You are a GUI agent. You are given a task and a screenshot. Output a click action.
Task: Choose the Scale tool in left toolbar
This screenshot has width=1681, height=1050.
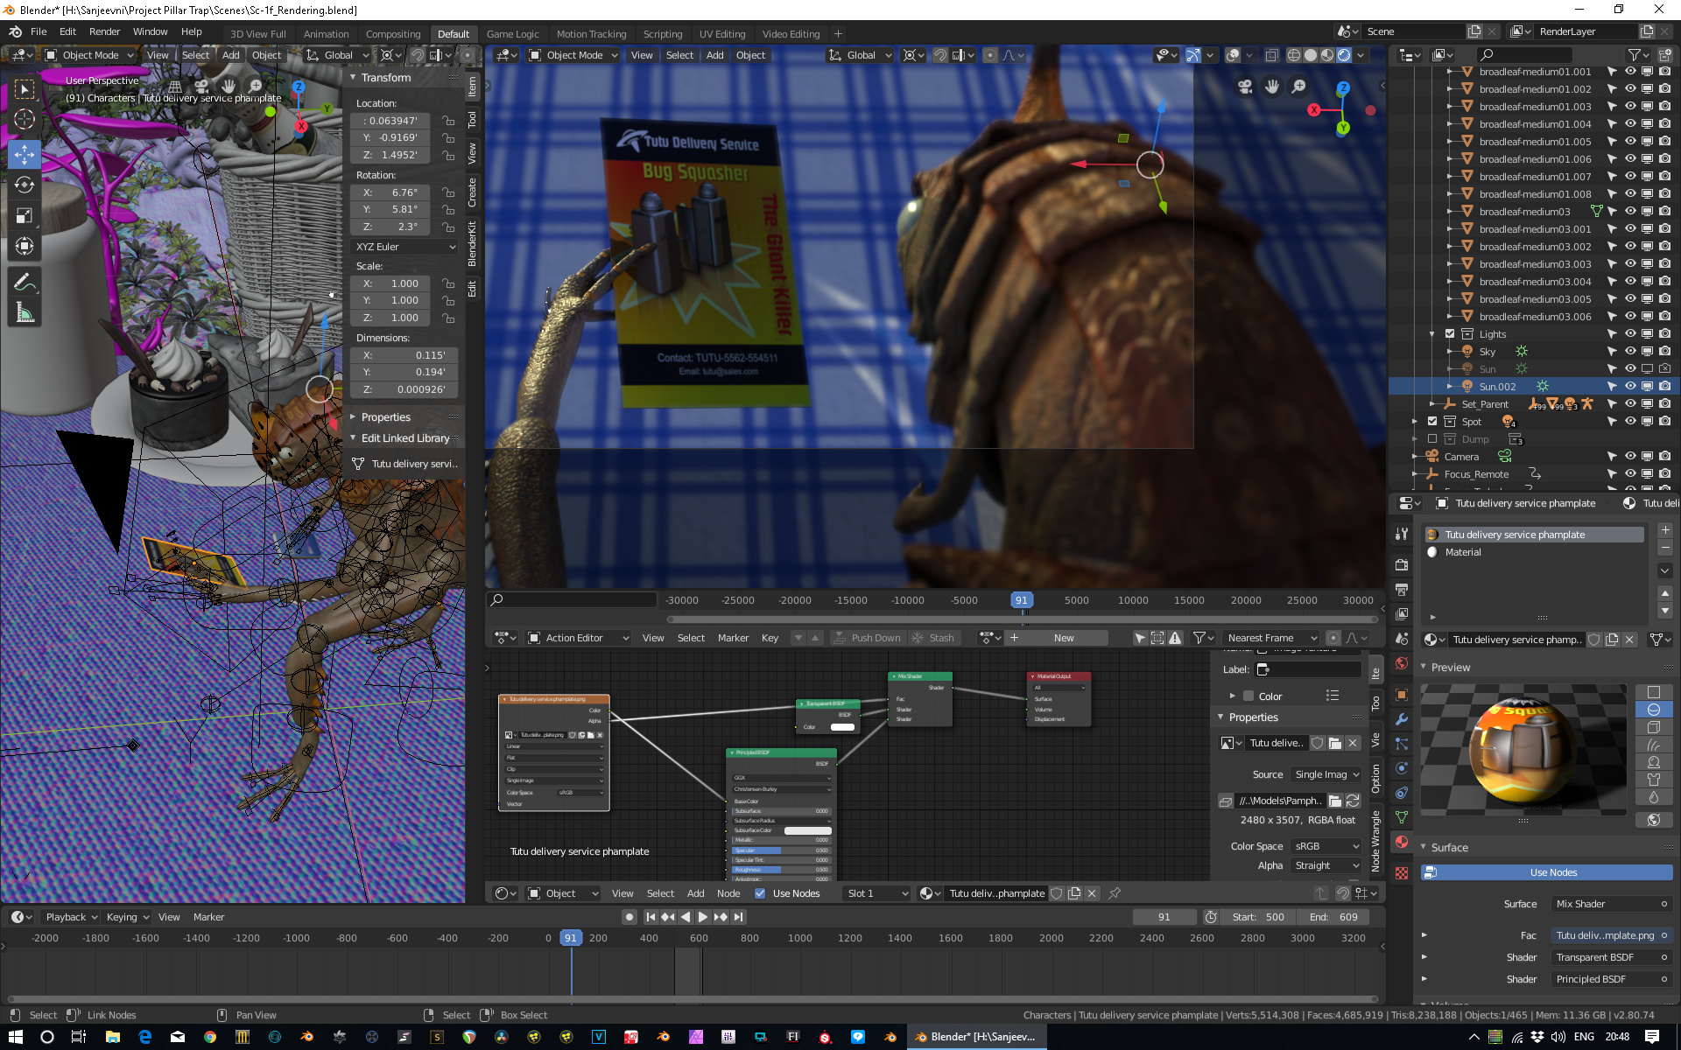pyautogui.click(x=25, y=215)
